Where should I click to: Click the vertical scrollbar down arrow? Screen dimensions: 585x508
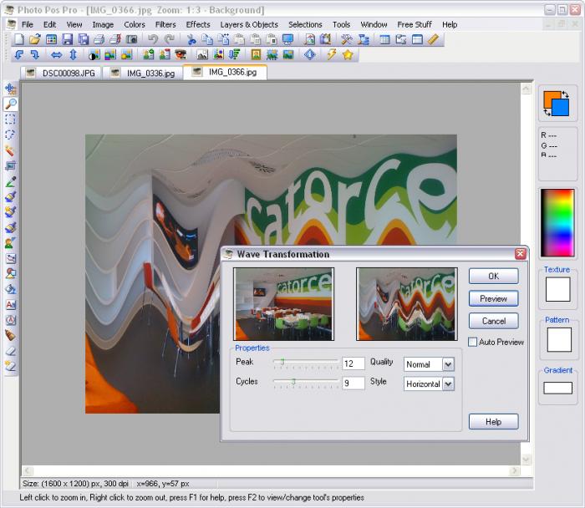pos(526,460)
